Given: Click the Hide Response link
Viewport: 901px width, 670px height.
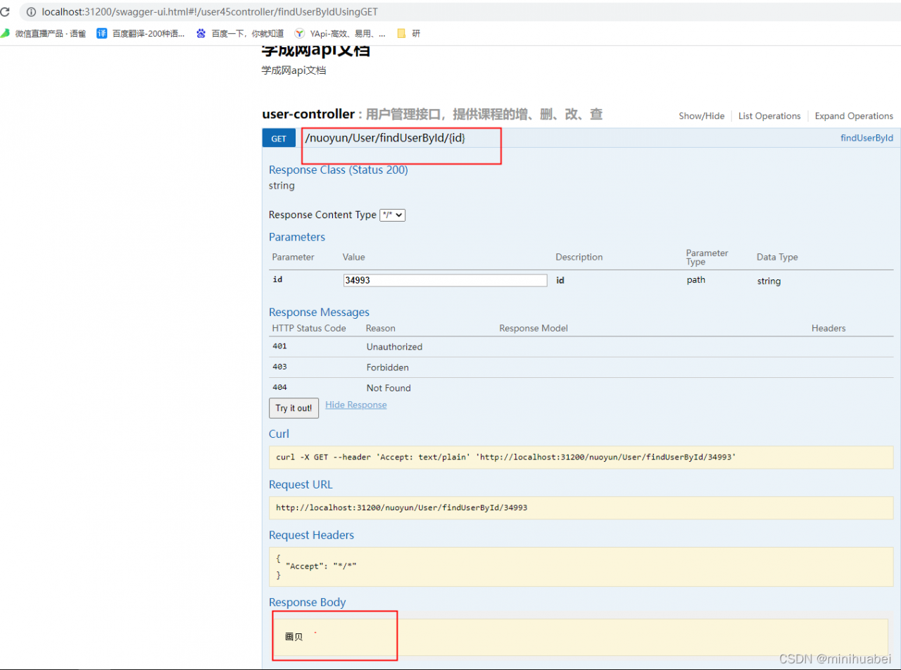Looking at the screenshot, I should (x=355, y=405).
